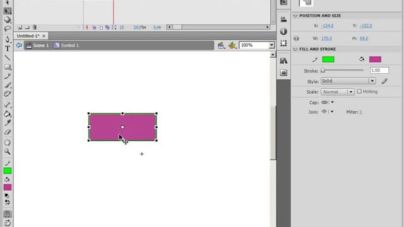Click the magenta fill swatch in Tools panel
This screenshot has height=227, width=404.
[x=8, y=187]
